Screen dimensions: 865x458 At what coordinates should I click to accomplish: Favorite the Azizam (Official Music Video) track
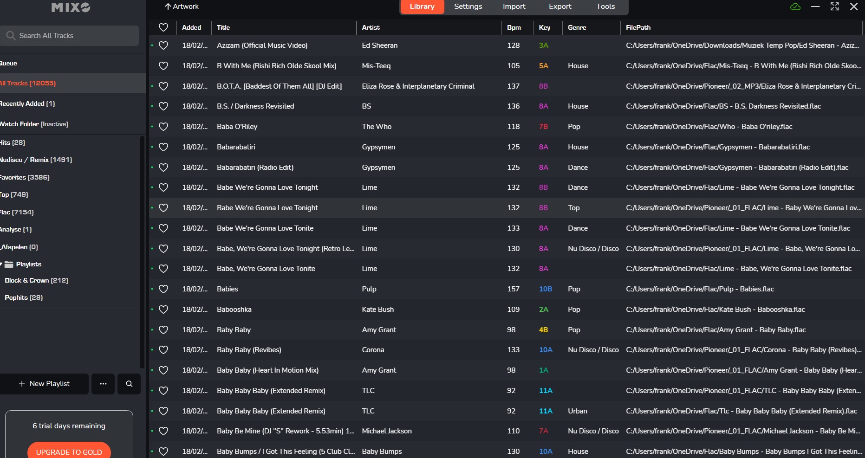[x=163, y=45]
